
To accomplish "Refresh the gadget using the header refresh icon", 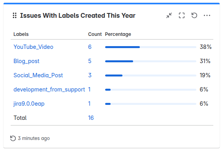I will [194, 15].
